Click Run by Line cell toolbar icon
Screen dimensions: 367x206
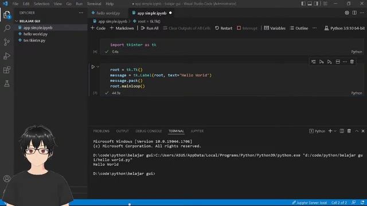(x=313, y=62)
